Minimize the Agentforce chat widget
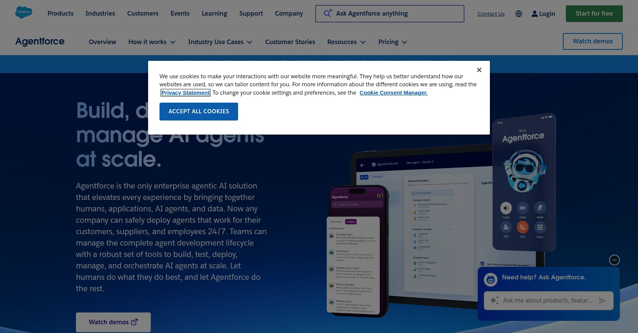 [x=614, y=260]
